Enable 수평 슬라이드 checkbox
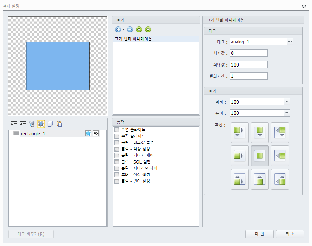This screenshot has height=246, width=312. click(x=117, y=130)
